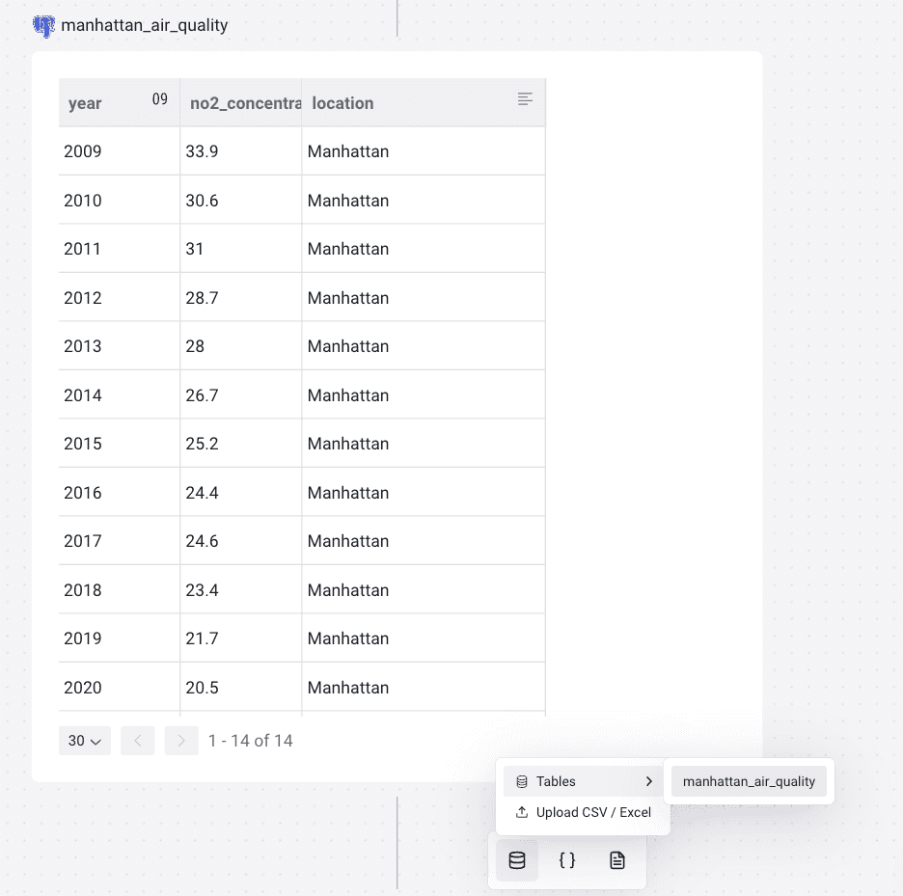
Task: Go to the previous page of results
Action: (x=138, y=741)
